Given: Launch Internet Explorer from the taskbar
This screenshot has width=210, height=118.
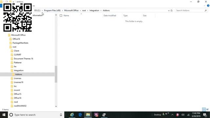Looking at the screenshot, I should click(x=72, y=115).
